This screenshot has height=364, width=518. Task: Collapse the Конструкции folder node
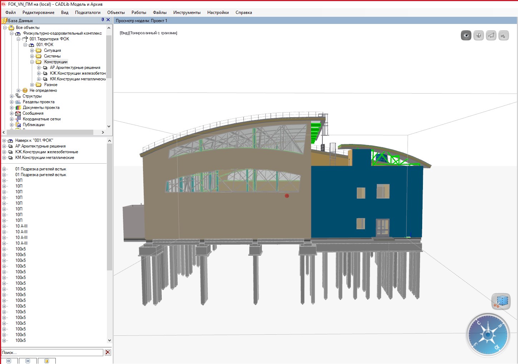32,62
